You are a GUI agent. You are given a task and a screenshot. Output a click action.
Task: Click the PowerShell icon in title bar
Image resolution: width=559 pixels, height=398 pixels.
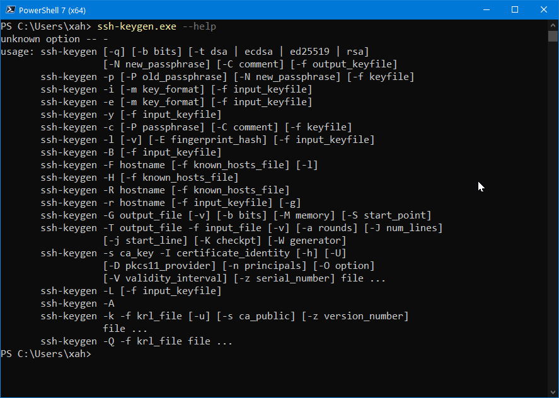(x=10, y=10)
